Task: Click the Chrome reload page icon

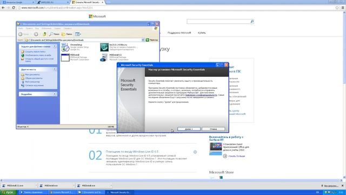Action: point(14,8)
